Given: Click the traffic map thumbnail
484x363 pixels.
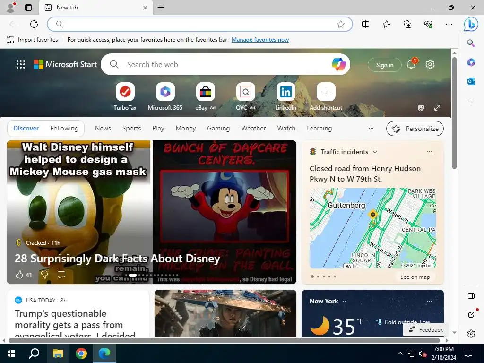Looking at the screenshot, I should click(x=372, y=228).
